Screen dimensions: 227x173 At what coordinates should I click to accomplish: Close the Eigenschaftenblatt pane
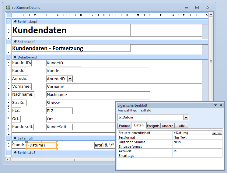click(x=221, y=105)
